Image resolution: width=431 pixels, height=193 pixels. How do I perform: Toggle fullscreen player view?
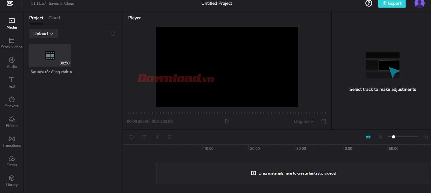[323, 121]
